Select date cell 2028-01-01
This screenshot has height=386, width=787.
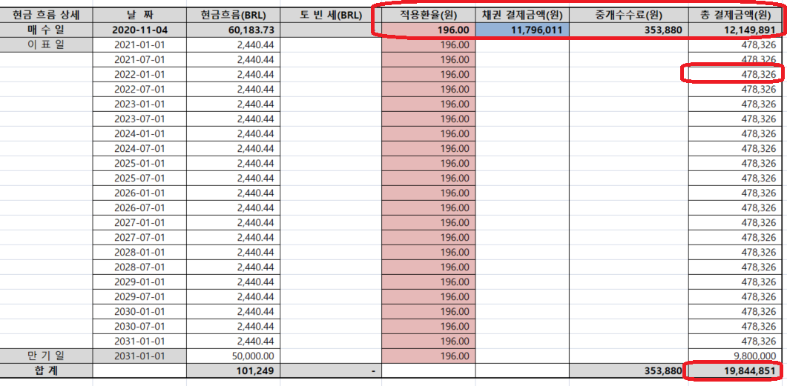click(139, 252)
